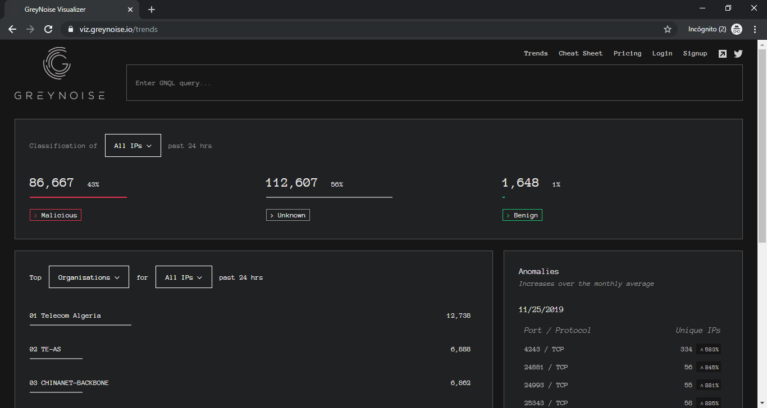Image resolution: width=767 pixels, height=408 pixels.
Task: Click the 881% increase badge
Action: pos(709,385)
